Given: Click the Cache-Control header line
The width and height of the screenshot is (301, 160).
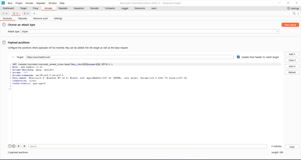Looking at the screenshot, I should coord(29,83).
